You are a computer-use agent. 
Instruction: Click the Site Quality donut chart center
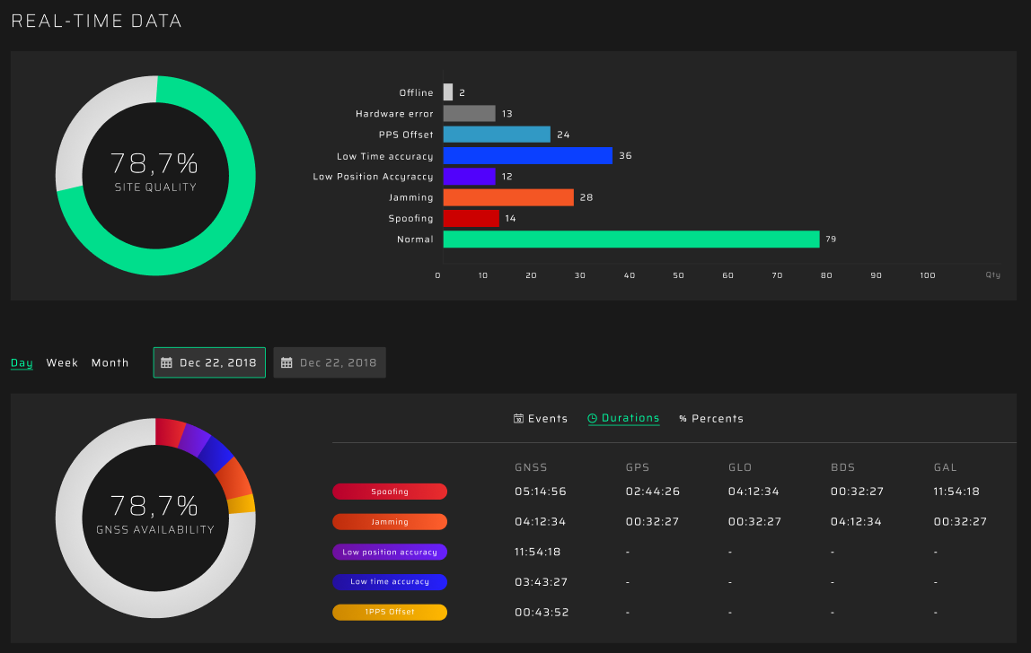coord(155,175)
